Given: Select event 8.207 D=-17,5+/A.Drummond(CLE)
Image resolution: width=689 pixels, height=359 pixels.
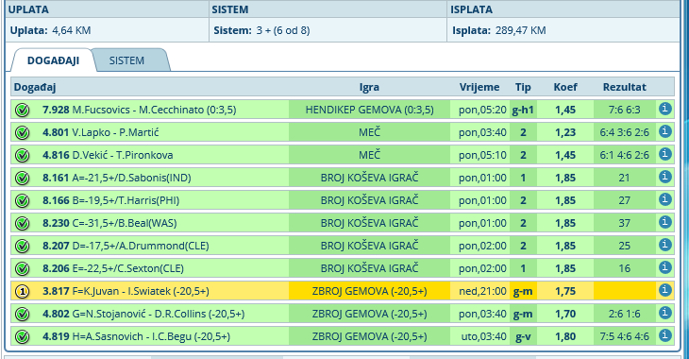Looking at the screenshot, I should coord(126,246).
